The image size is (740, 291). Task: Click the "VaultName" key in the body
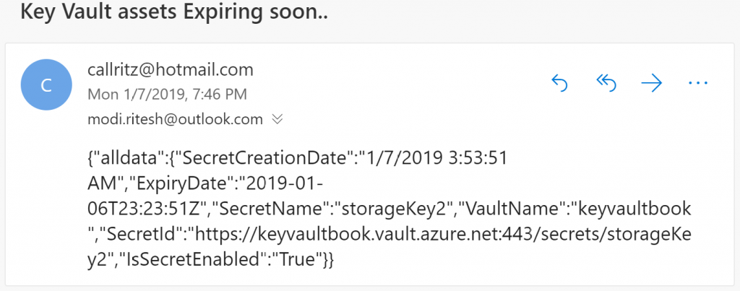click(x=521, y=209)
